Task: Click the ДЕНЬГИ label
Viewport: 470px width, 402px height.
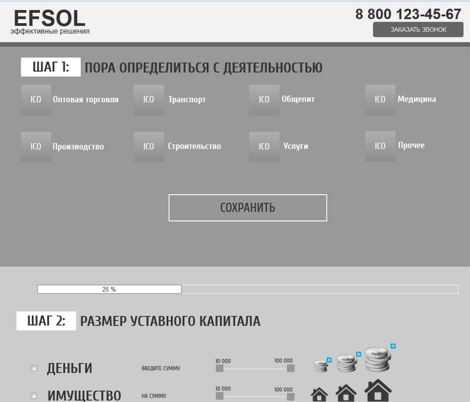Action: (x=70, y=368)
